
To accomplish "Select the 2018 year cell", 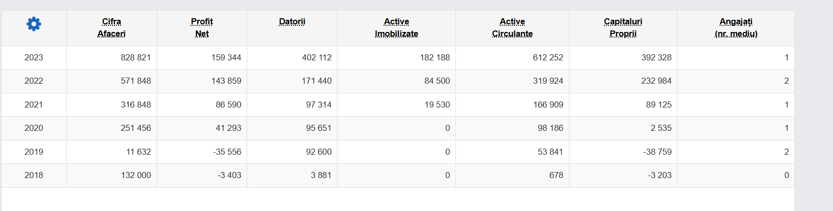I will coord(34,175).
